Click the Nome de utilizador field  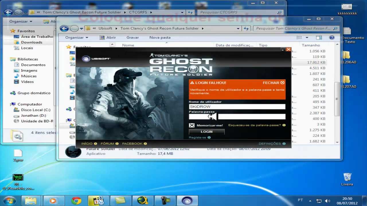237,107
